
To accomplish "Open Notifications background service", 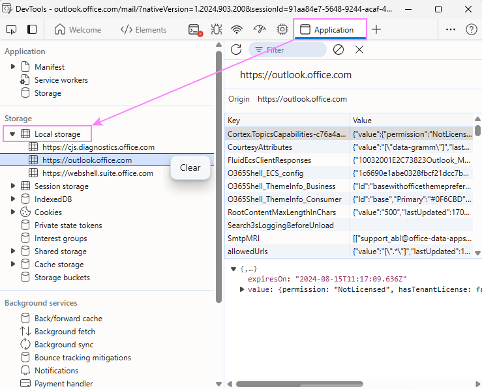I will coord(57,371).
